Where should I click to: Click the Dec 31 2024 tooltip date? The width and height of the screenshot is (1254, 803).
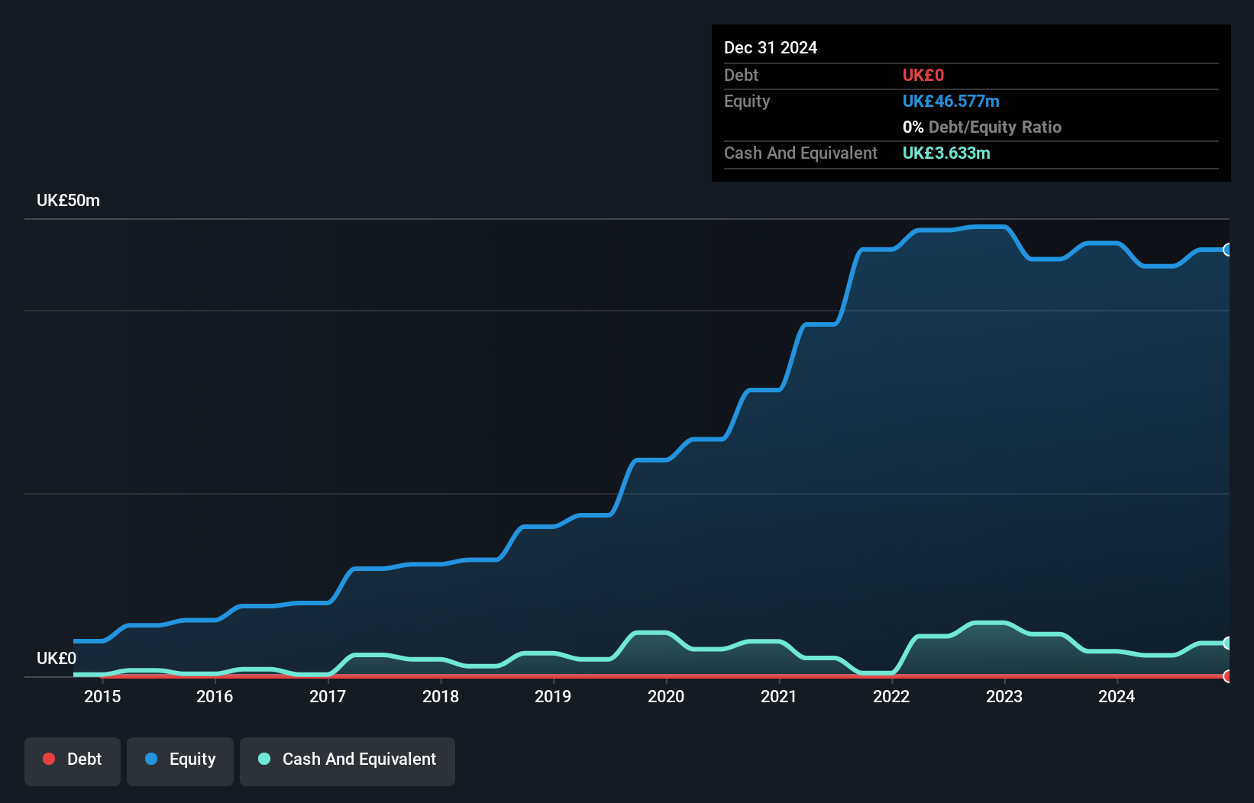coord(771,47)
